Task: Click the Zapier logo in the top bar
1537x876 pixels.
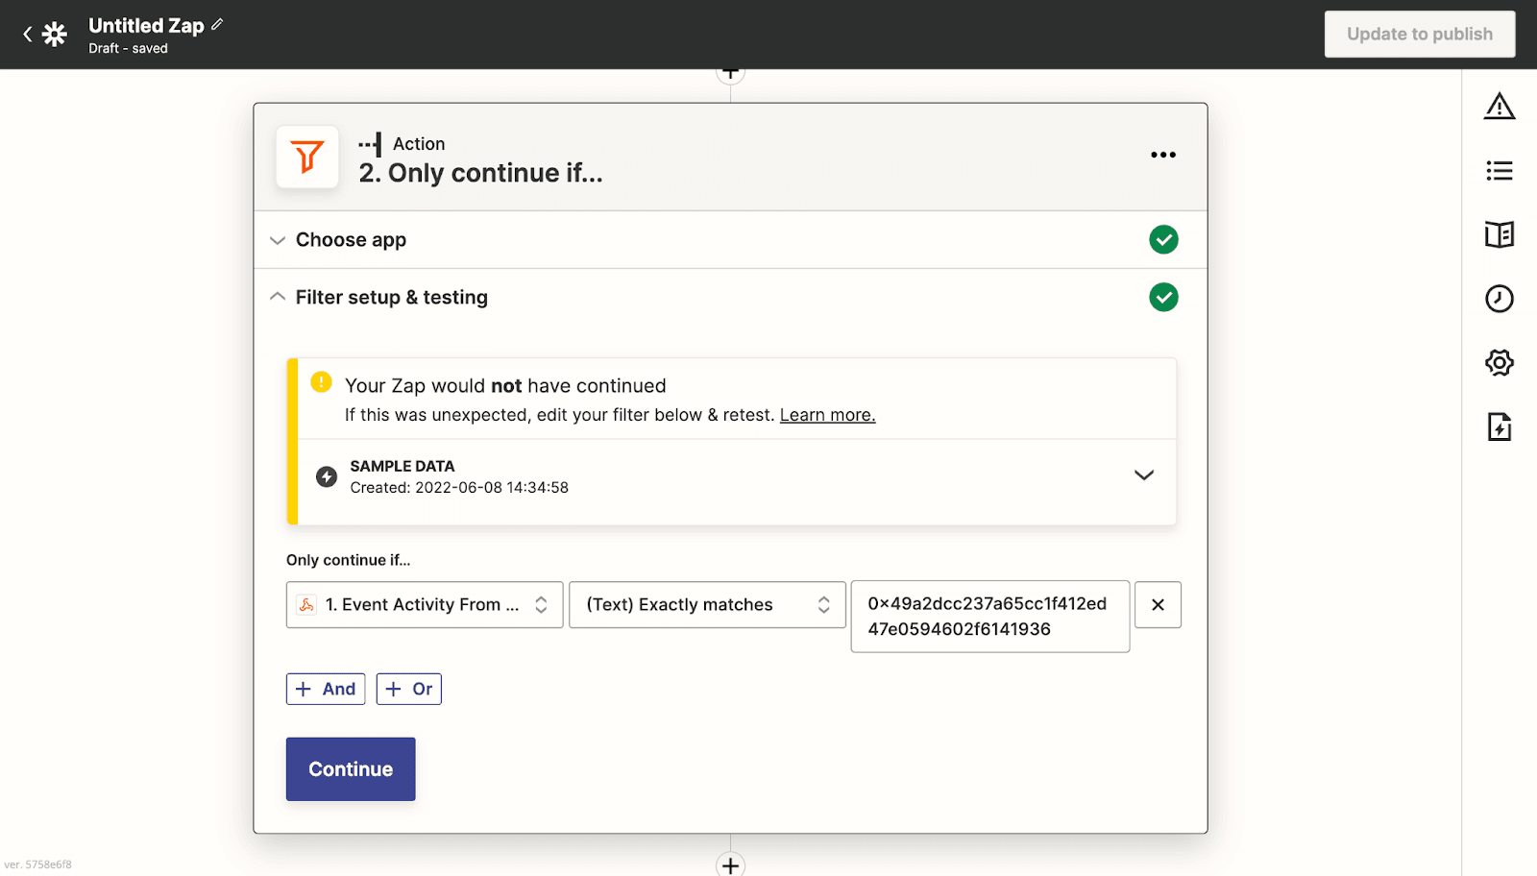Action: pos(55,34)
